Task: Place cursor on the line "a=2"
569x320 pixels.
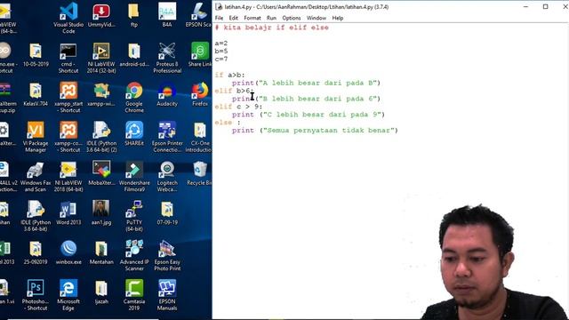Action: pos(221,44)
